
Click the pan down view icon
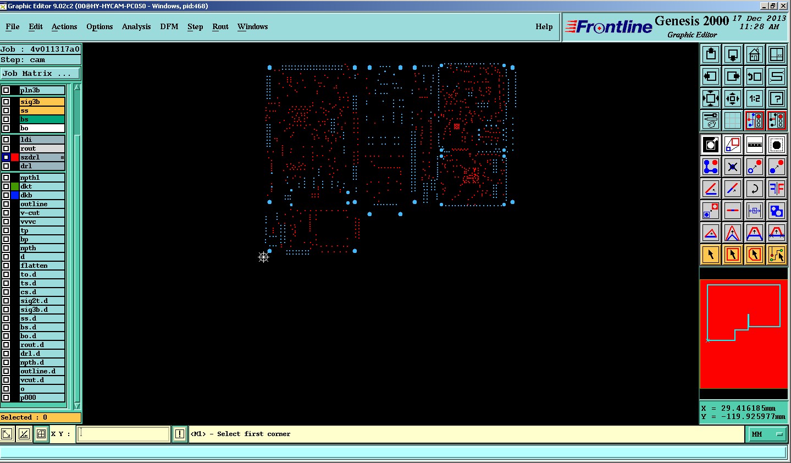733,54
